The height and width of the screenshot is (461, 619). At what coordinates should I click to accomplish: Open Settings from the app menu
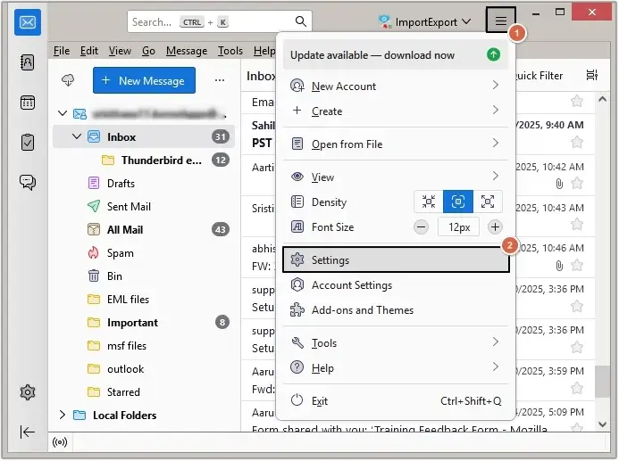click(396, 259)
